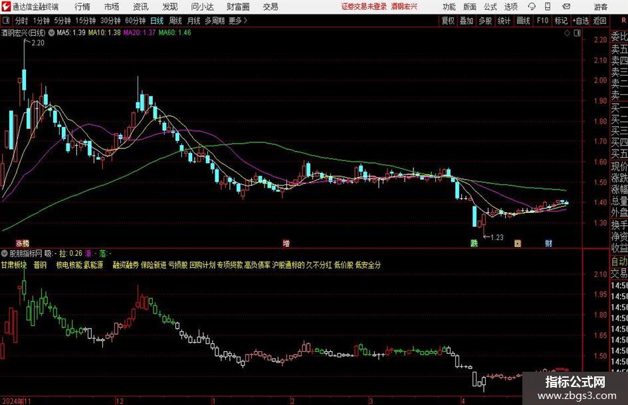Click the 游客 user account label

600,7
